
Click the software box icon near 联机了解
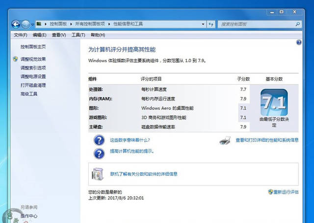tap(98, 174)
